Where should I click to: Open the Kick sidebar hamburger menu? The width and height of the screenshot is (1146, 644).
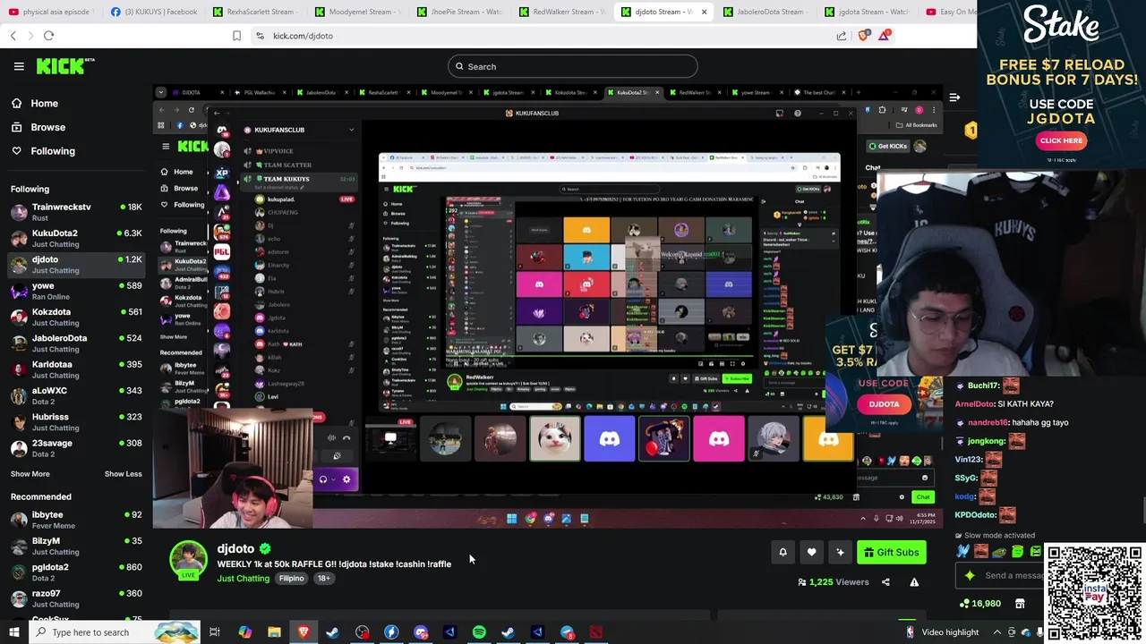click(19, 66)
